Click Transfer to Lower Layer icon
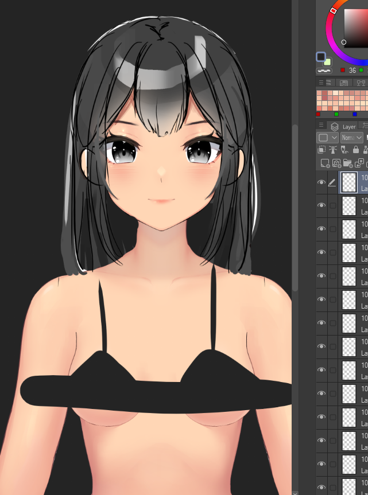The image size is (368, 495). pyautogui.click(x=359, y=163)
